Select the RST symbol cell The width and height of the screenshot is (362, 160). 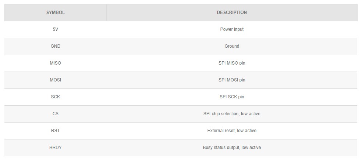click(55, 131)
